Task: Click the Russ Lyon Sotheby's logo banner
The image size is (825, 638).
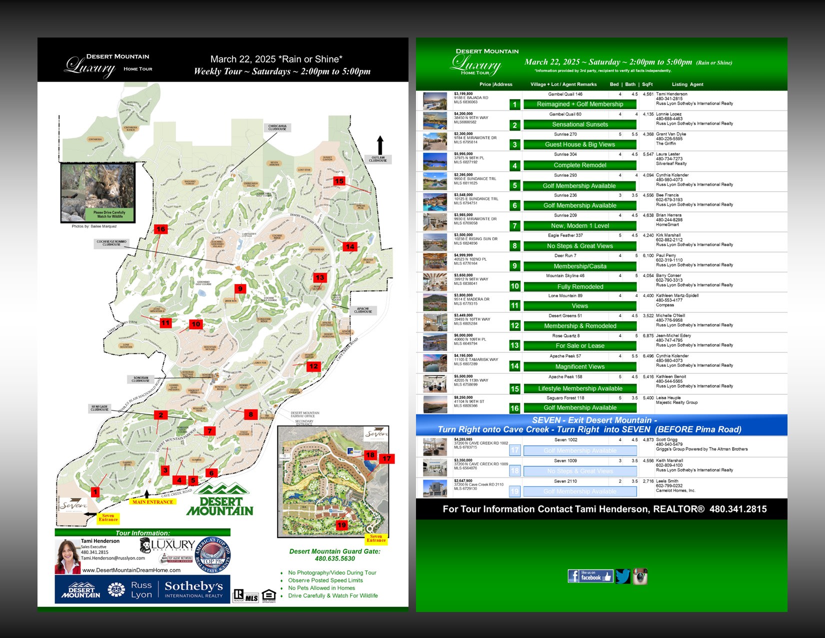Action: [142, 589]
